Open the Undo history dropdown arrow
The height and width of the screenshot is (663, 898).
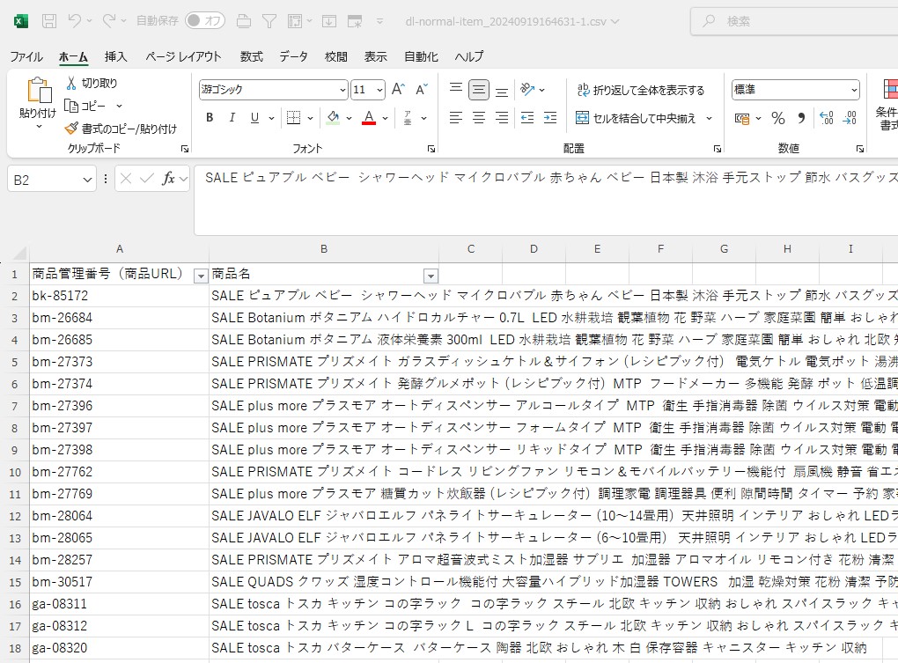pos(89,21)
